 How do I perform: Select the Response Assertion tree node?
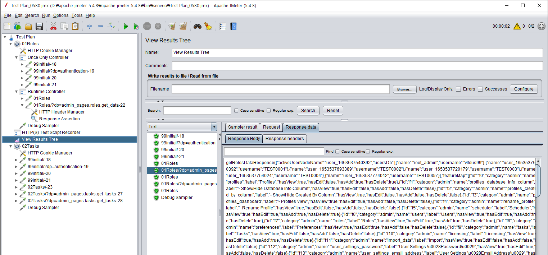(x=59, y=119)
